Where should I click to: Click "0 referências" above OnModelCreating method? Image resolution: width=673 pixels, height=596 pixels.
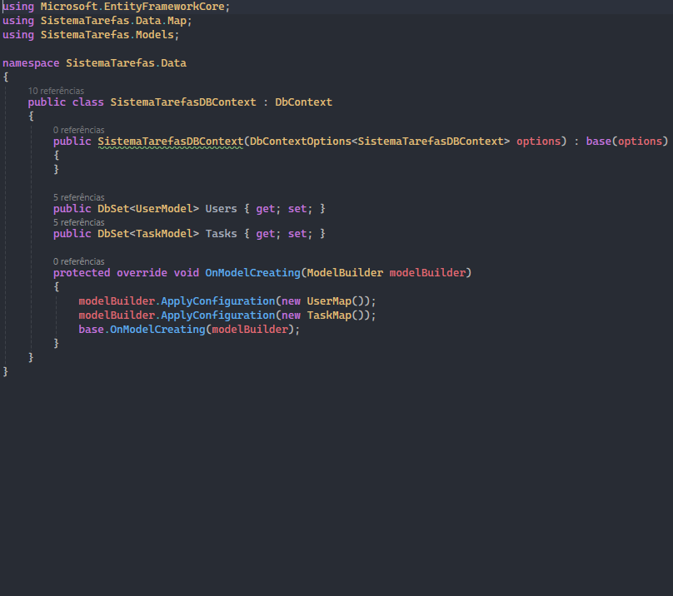79,261
